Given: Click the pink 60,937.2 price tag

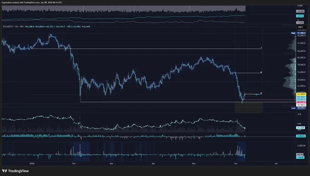Looking at the screenshot, I should click(x=301, y=102).
